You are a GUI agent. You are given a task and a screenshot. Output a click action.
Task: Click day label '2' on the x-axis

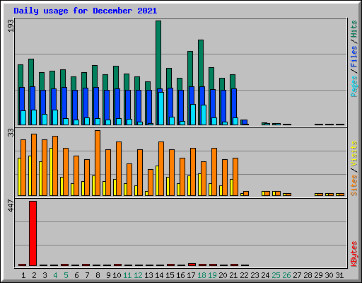[34, 275]
